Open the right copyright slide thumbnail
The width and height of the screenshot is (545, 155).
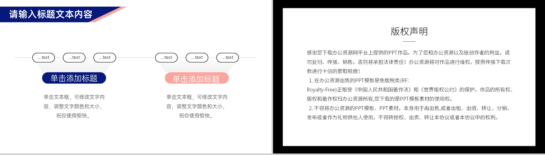pos(409,77)
